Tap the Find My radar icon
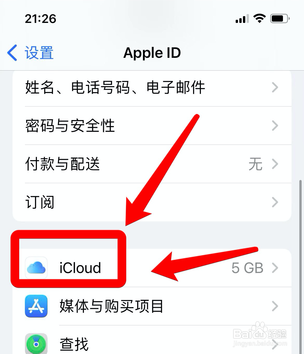 pyautogui.click(x=36, y=344)
